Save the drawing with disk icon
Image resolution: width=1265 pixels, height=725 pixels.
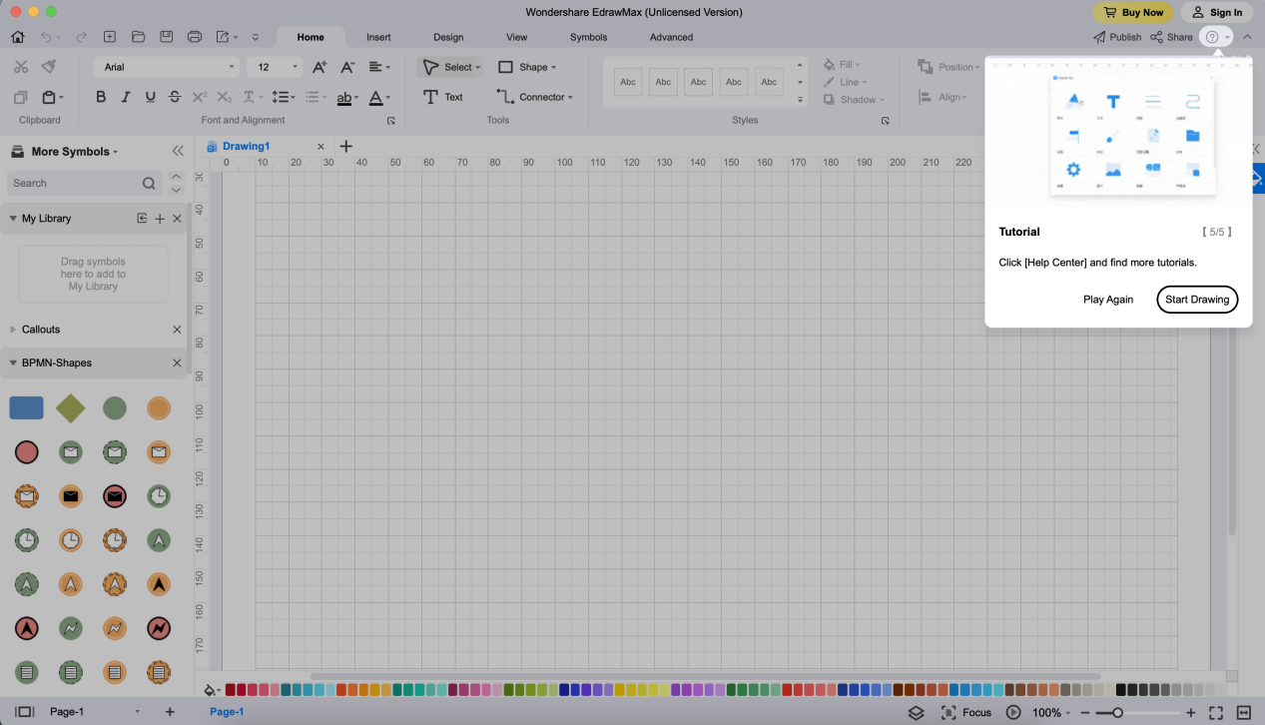coord(167,37)
